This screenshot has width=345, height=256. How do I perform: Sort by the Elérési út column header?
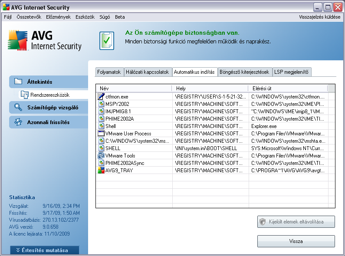288,89
